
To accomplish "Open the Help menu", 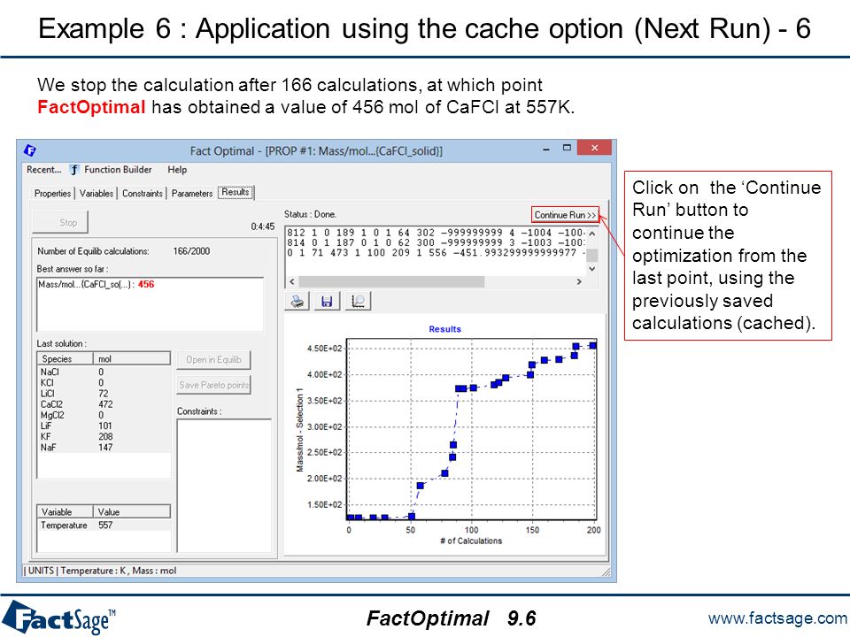I will click(x=177, y=170).
